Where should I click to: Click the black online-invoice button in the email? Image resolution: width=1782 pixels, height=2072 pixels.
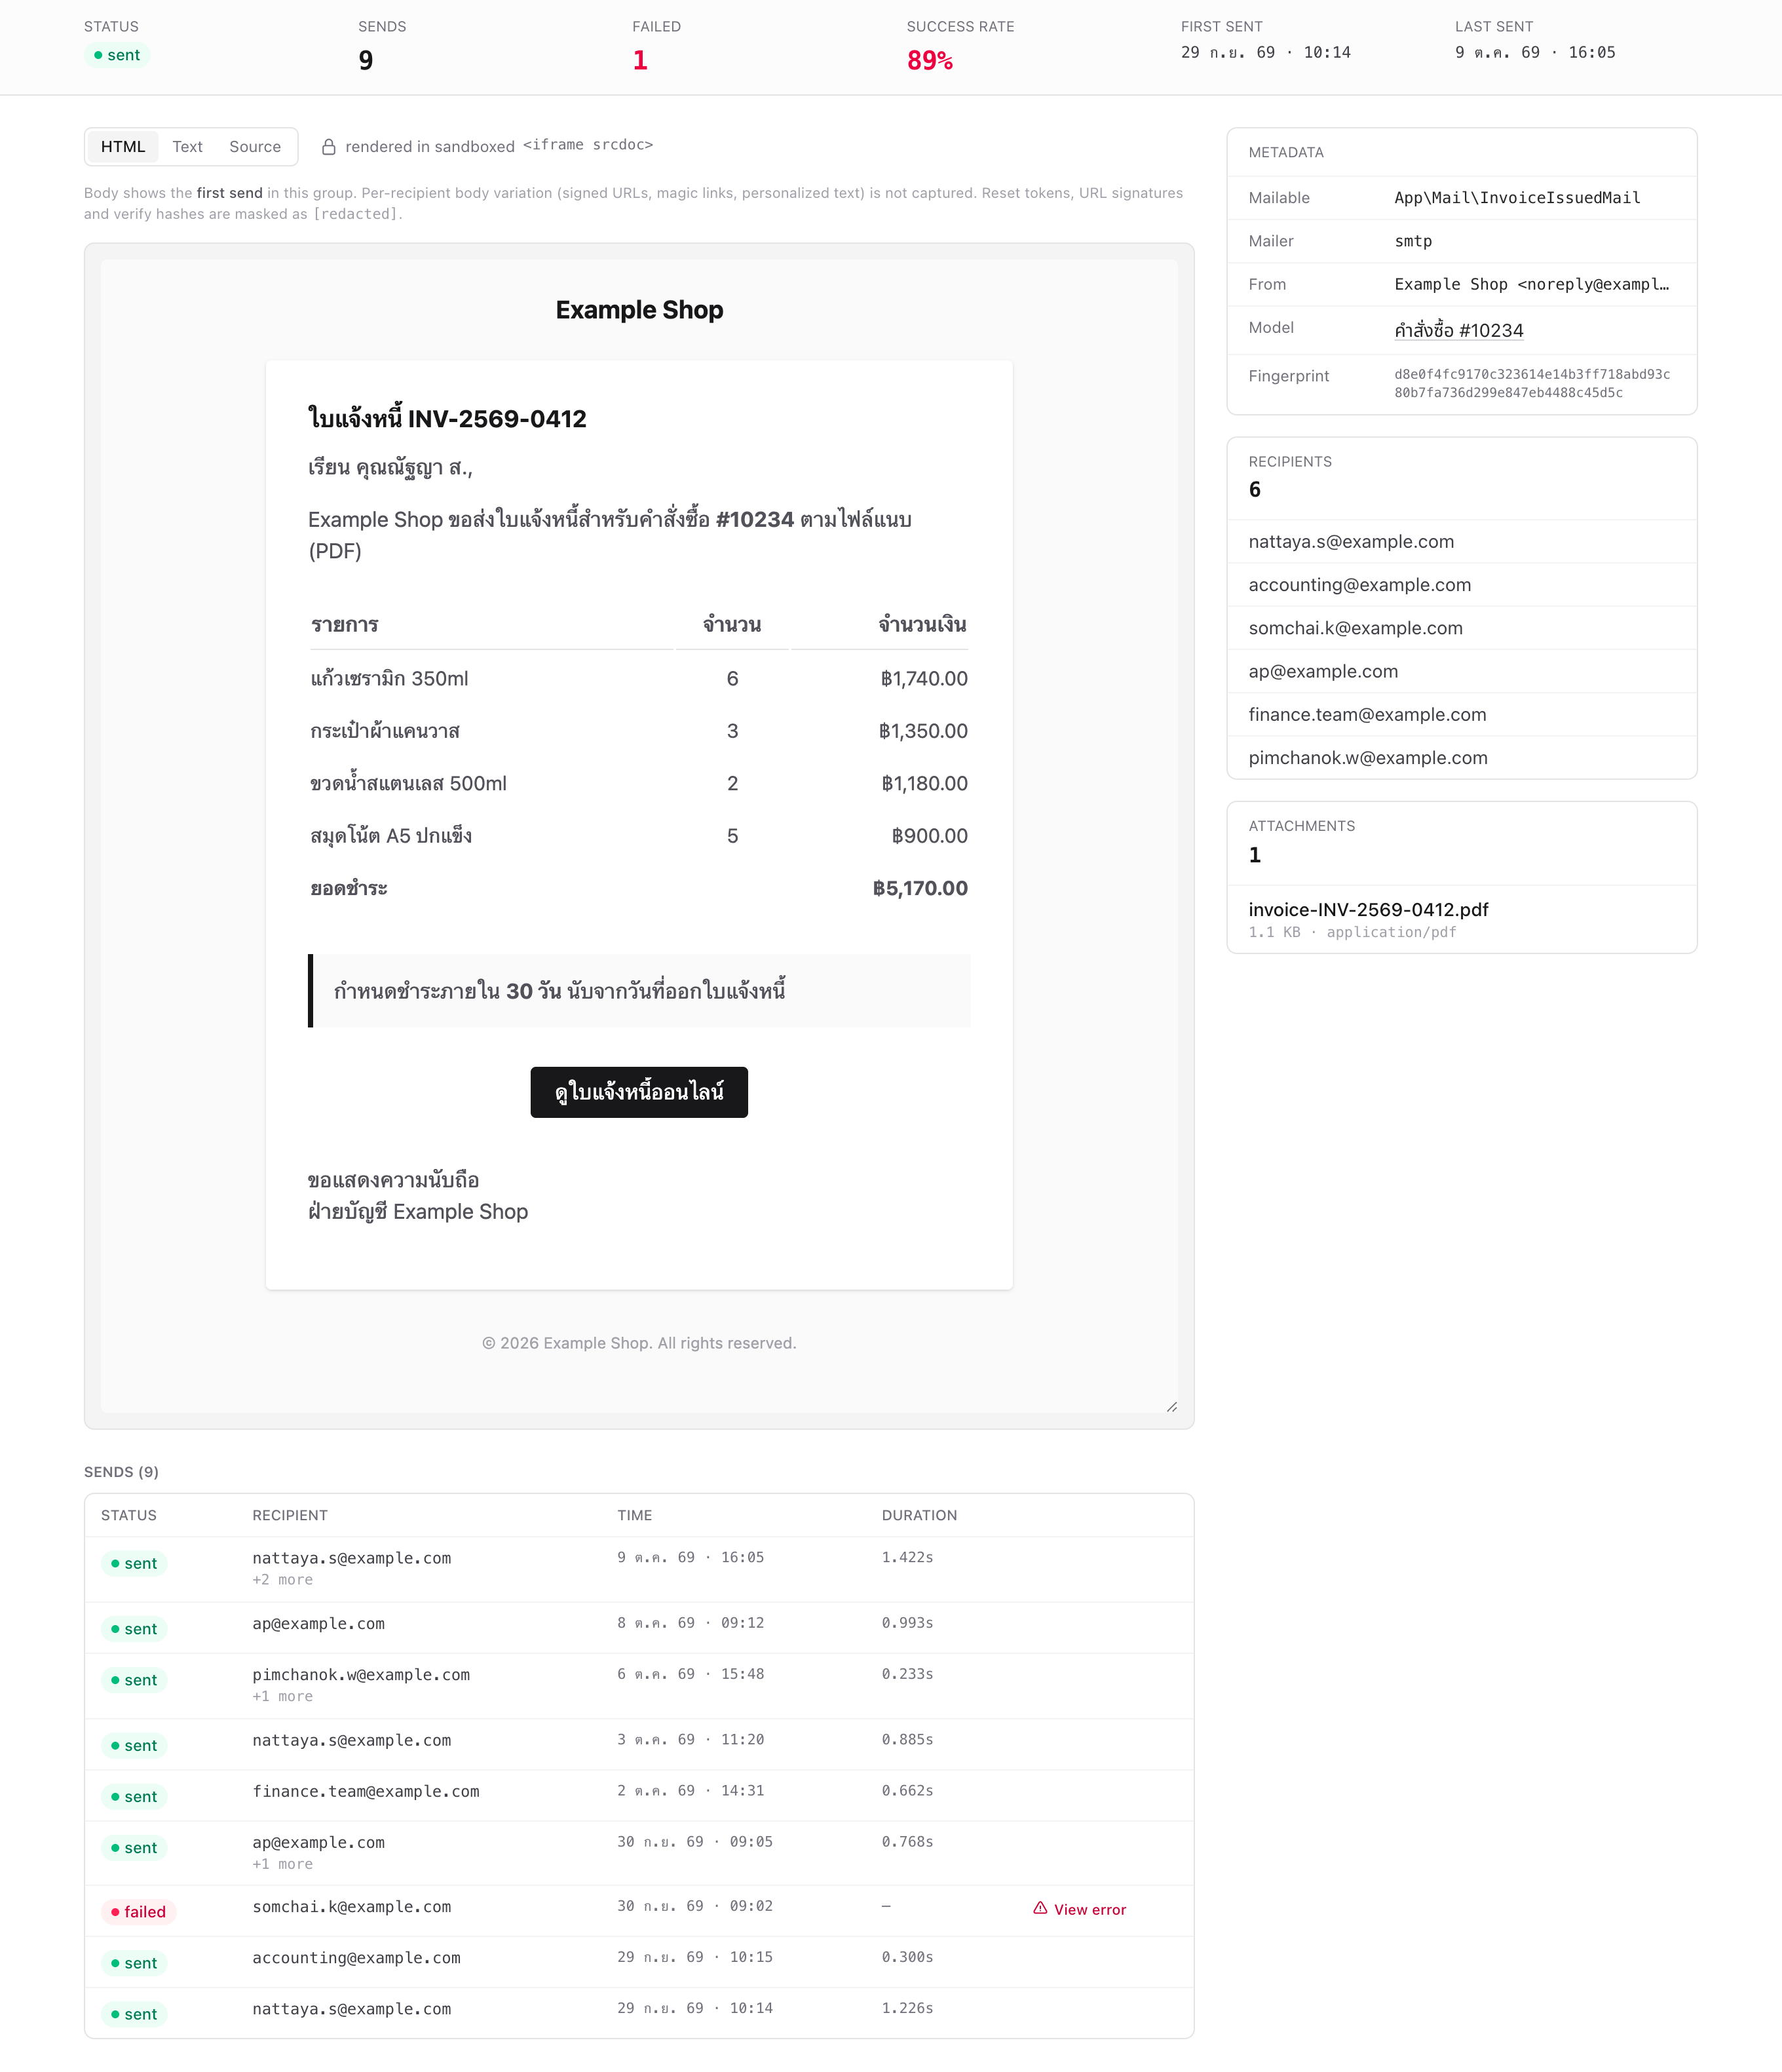coord(639,1092)
